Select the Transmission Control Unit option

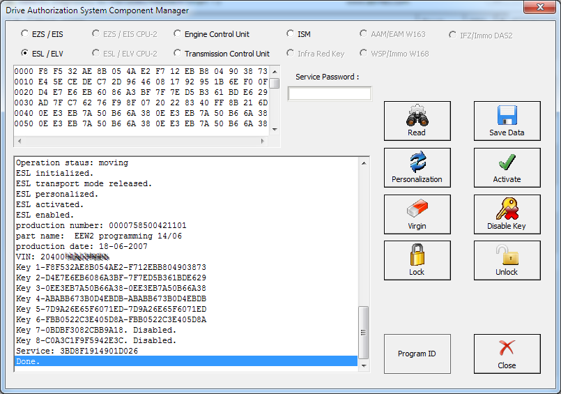[177, 53]
